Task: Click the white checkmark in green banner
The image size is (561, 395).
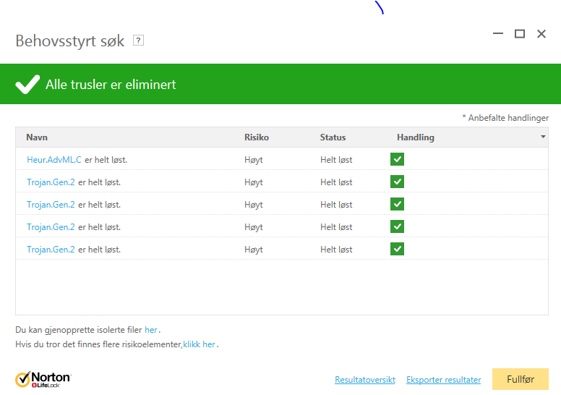Action: (27, 84)
